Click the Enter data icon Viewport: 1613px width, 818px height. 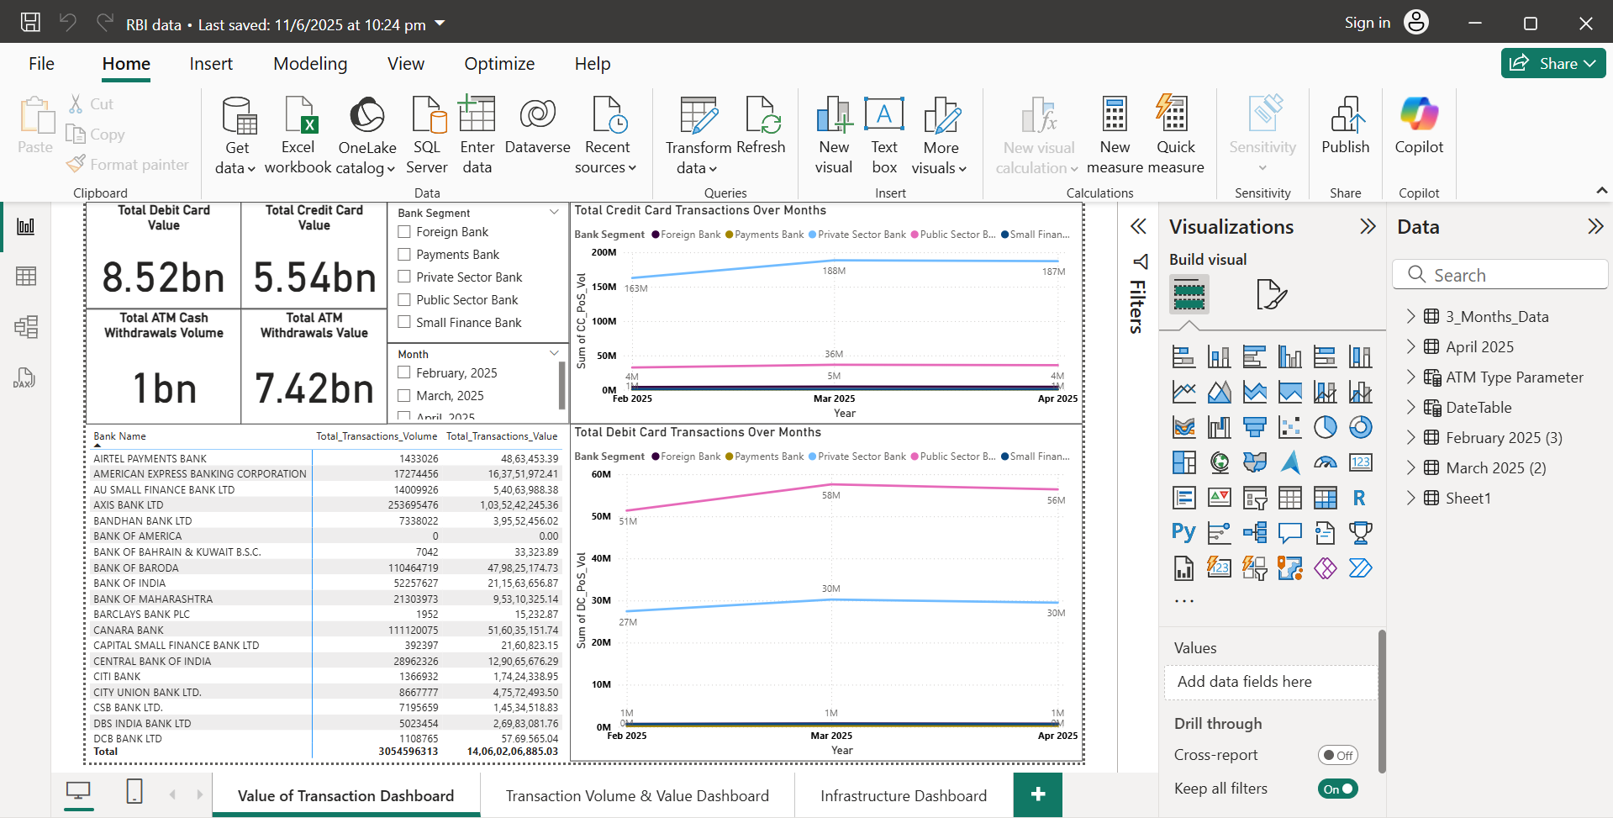click(477, 115)
